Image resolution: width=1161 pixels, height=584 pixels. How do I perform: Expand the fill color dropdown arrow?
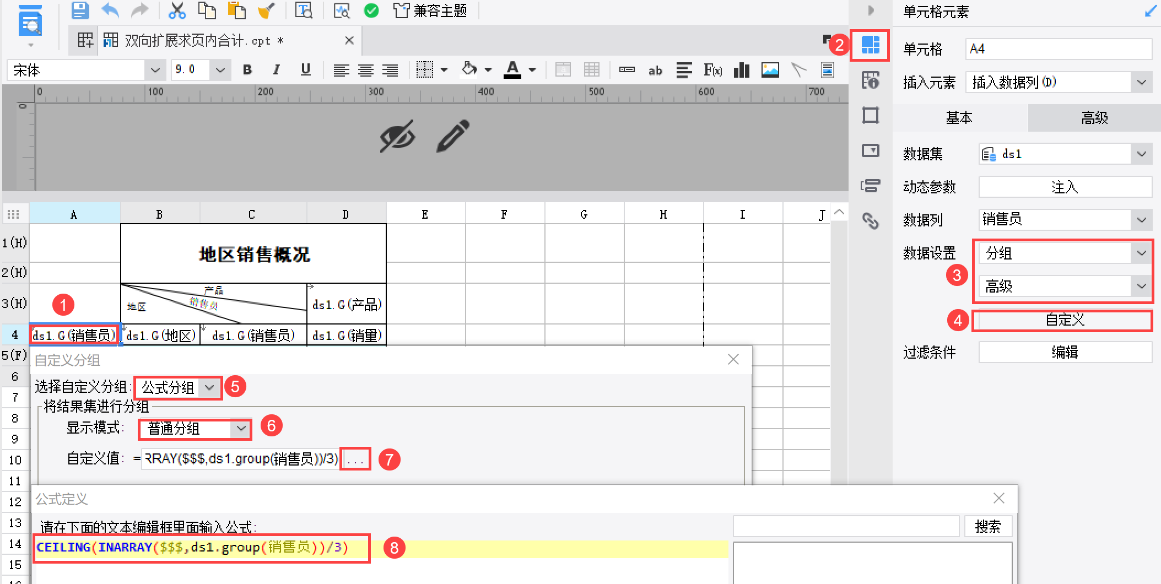[x=488, y=70]
